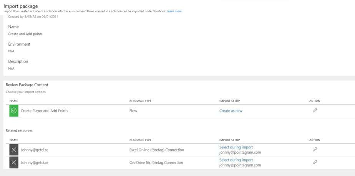Click the NAME column header under Related resources

tap(13, 140)
